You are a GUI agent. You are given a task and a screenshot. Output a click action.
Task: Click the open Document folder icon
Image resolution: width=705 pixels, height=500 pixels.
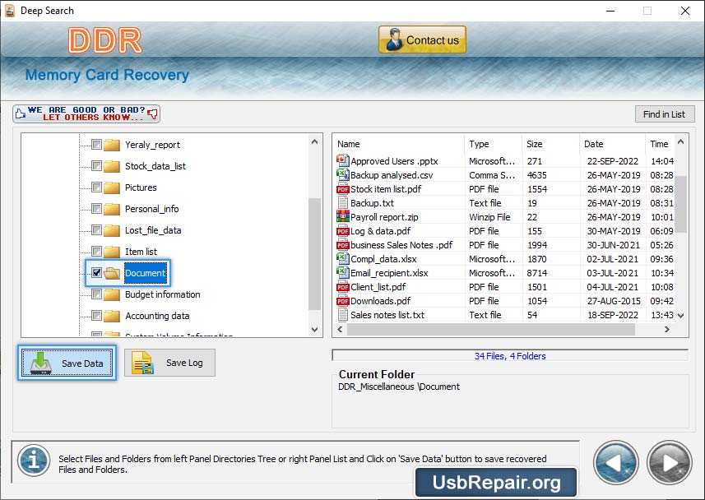[112, 273]
